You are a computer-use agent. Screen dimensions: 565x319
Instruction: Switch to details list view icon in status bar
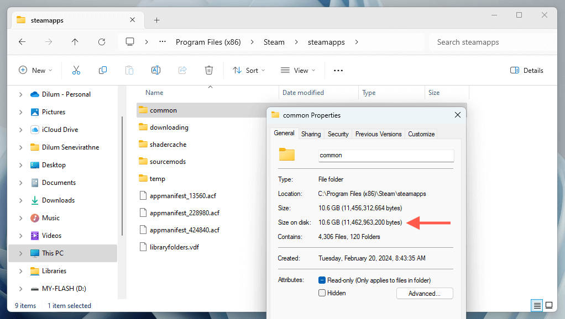(537, 306)
